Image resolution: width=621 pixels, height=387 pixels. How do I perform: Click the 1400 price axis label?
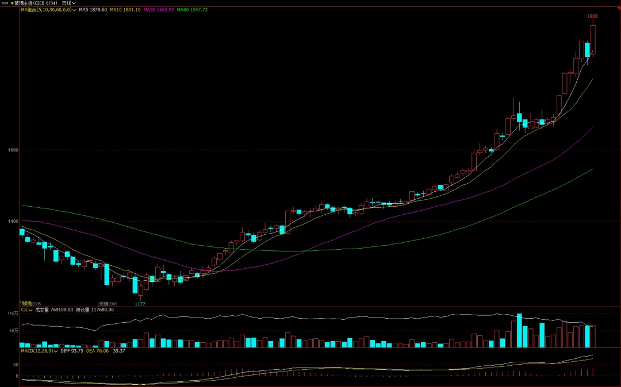[13, 222]
